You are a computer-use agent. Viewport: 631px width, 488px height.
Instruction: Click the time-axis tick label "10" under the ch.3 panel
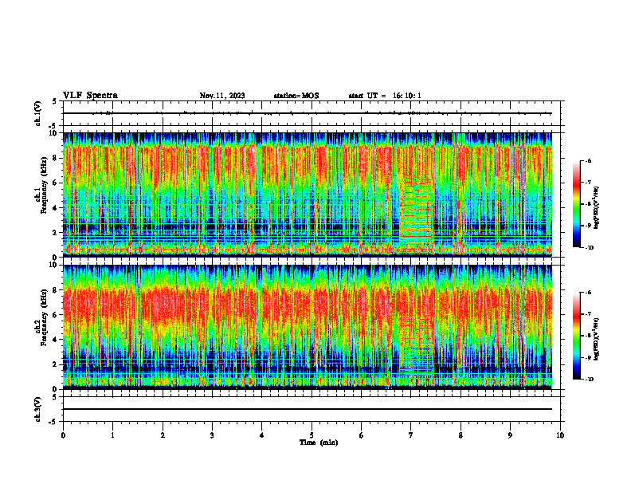click(560, 435)
